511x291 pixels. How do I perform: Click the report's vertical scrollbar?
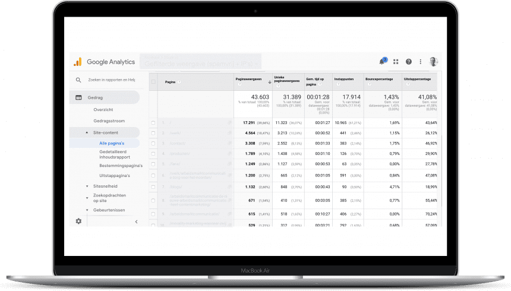click(x=441, y=171)
